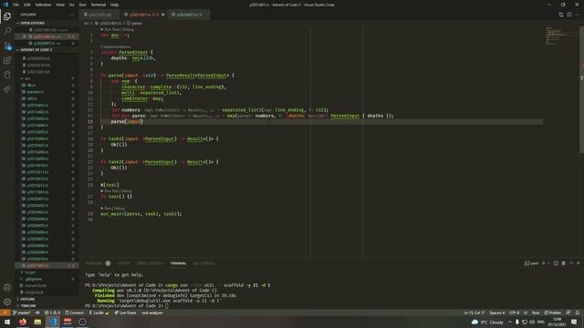Click the feedback icon in status bar
The height and width of the screenshot is (328, 584).
point(568,313)
